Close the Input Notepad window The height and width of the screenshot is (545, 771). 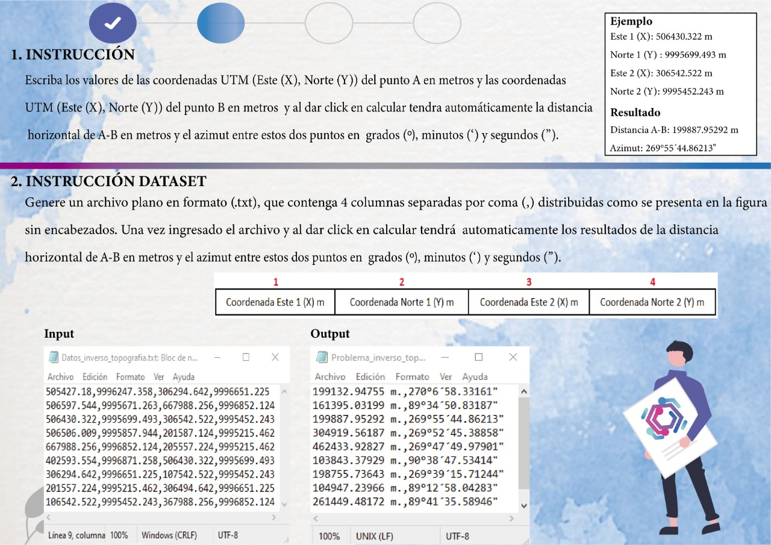[275, 357]
